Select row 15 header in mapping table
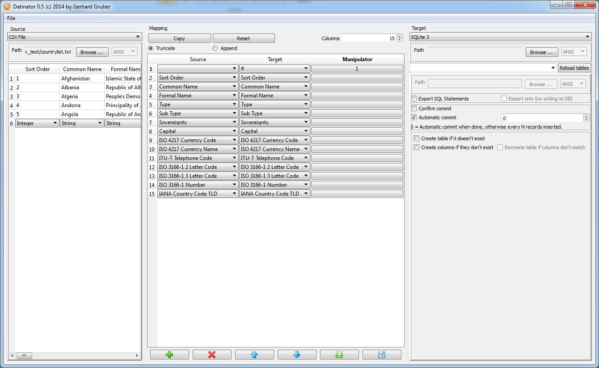This screenshot has width=599, height=368. 152,194
